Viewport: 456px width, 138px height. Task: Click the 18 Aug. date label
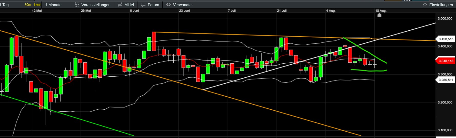coord(381,11)
